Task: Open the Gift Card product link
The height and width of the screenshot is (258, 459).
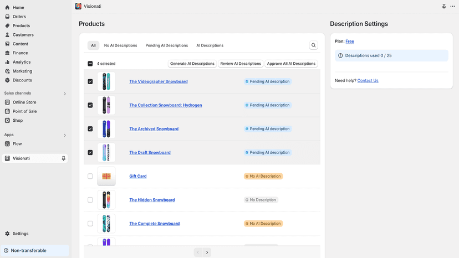Action: 138,177
